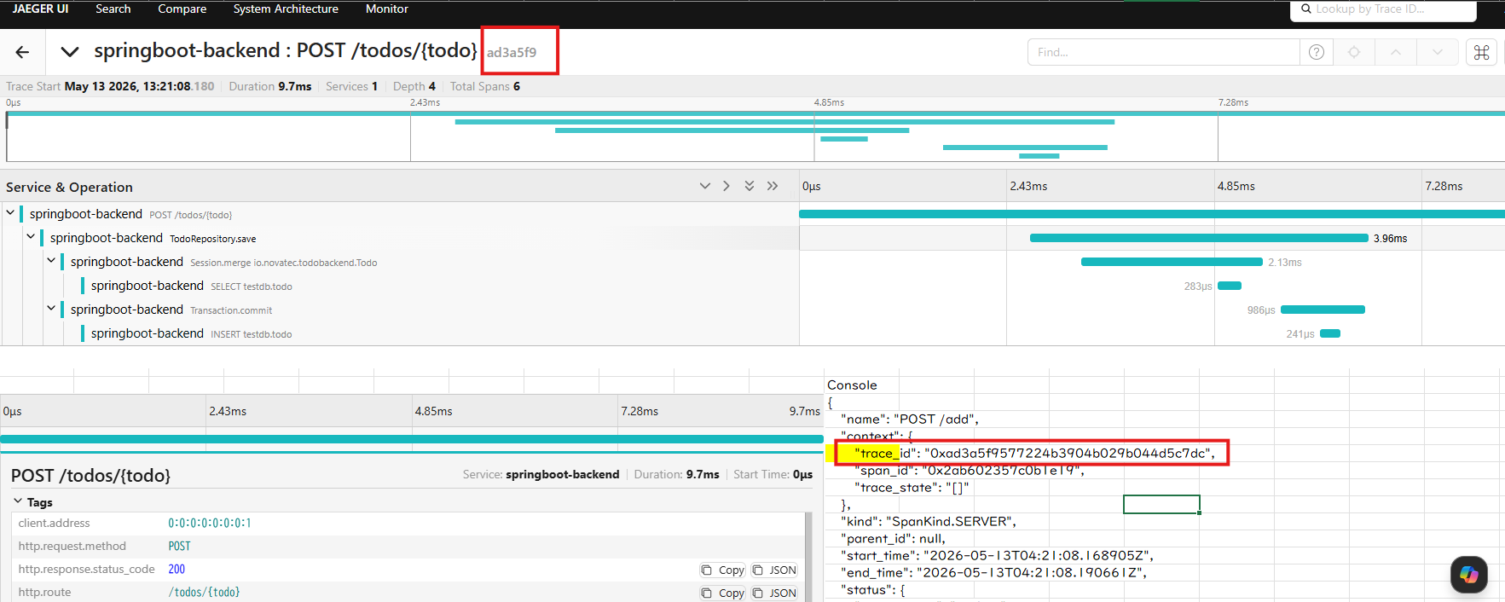The width and height of the screenshot is (1505, 602).
Task: Focus on search matches target icon
Action: 1354,52
